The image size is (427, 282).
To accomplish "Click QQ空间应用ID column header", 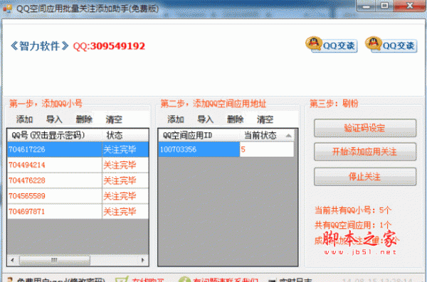I will pos(199,135).
